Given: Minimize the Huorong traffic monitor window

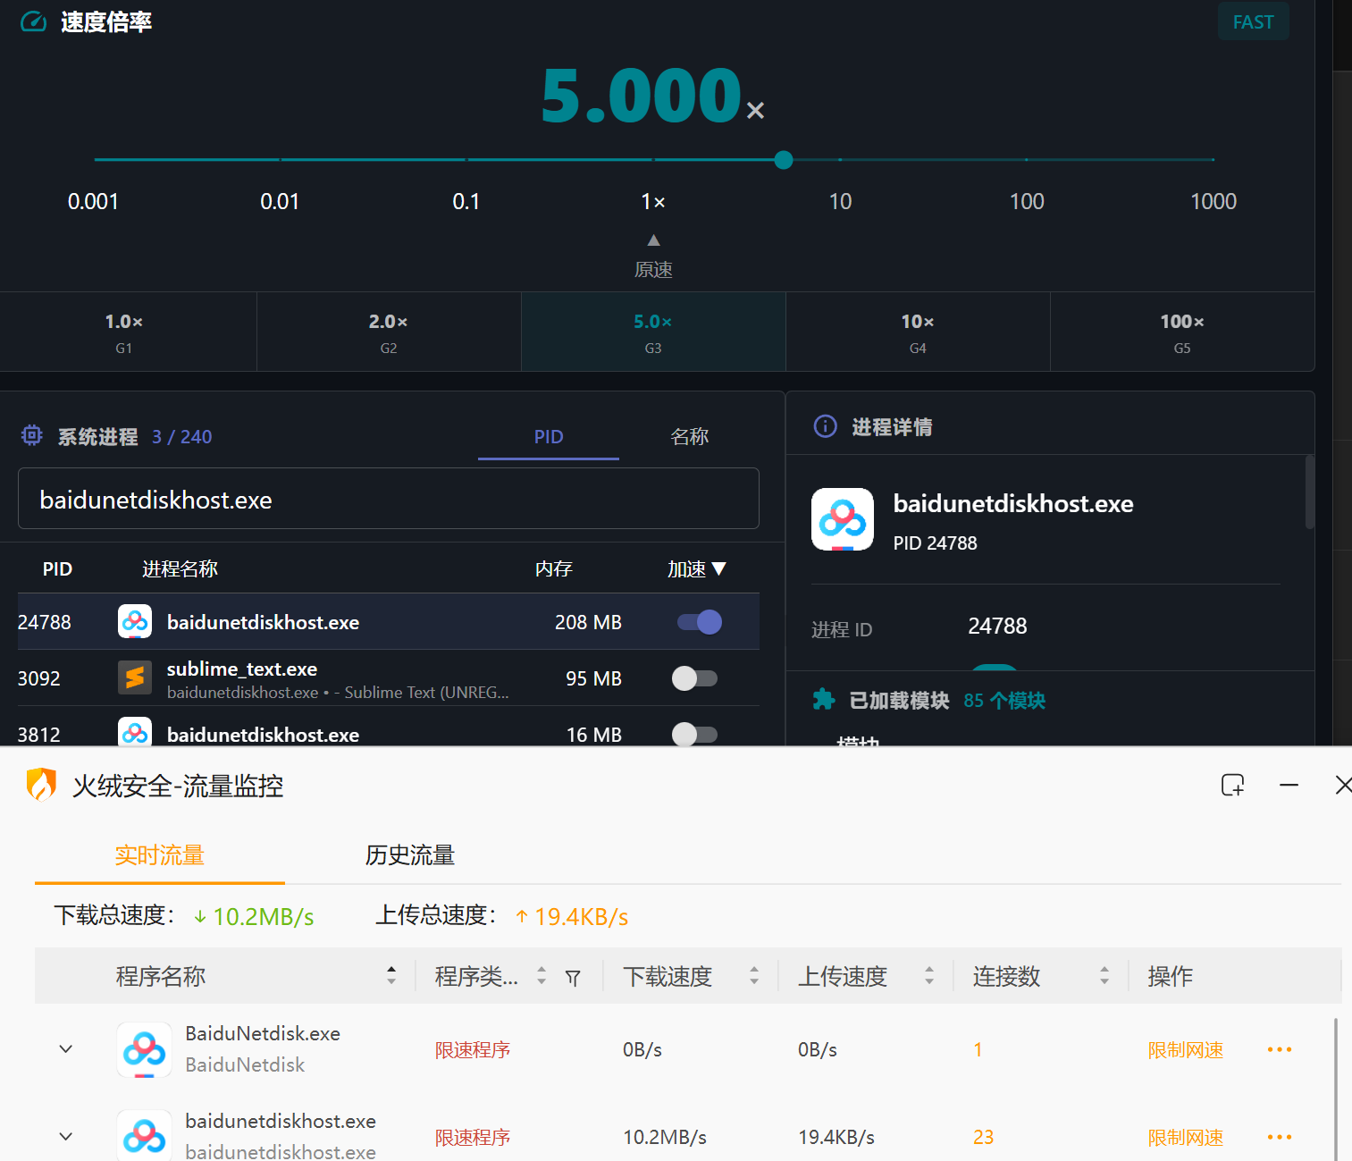Looking at the screenshot, I should (x=1289, y=785).
